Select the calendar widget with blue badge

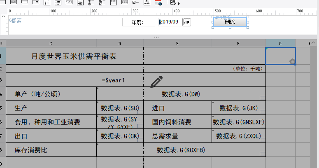click(158, 2)
